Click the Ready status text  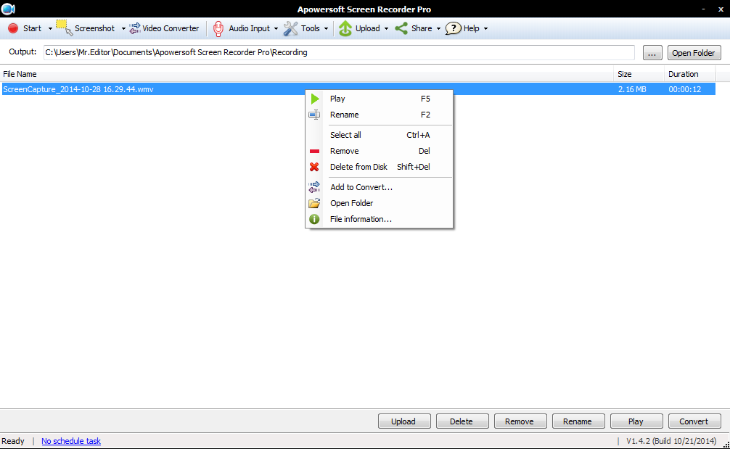click(x=13, y=441)
